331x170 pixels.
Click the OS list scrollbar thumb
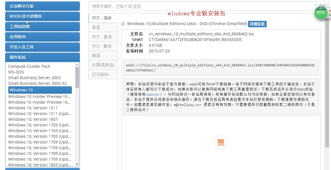(77, 77)
